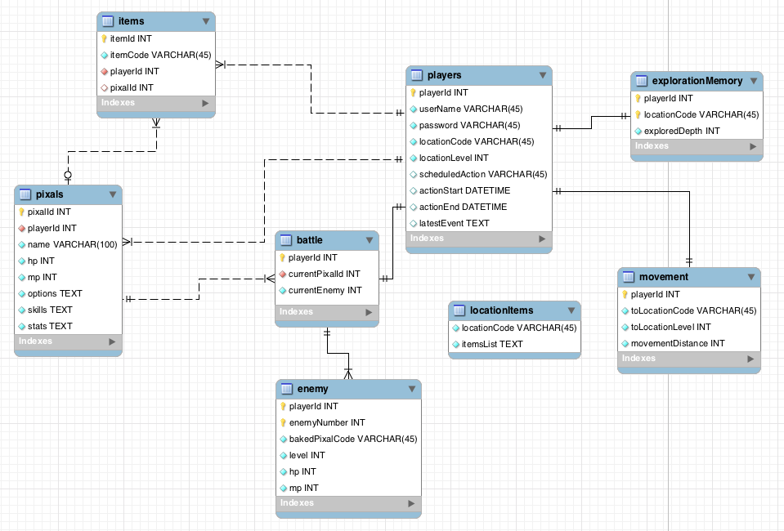Collapse the players table with header arrow
This screenshot has width=784, height=531.
(542, 76)
